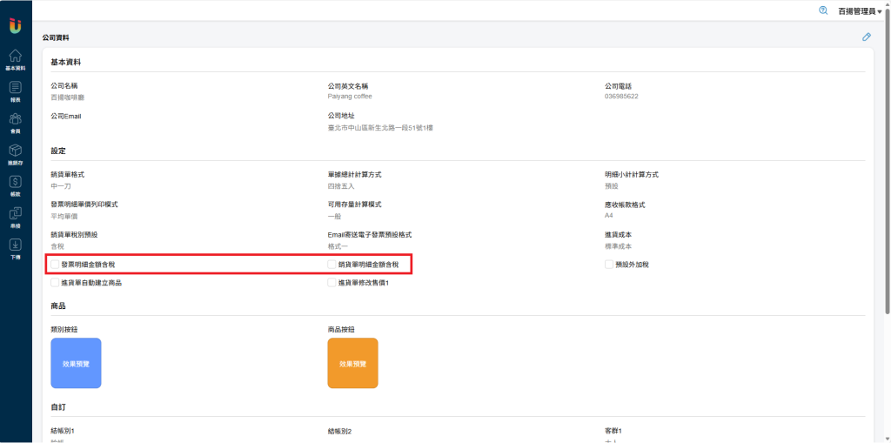891x443 pixels.
Task: Click the blue 類別按鈕 效果預覽 swatch
Action: coord(76,363)
